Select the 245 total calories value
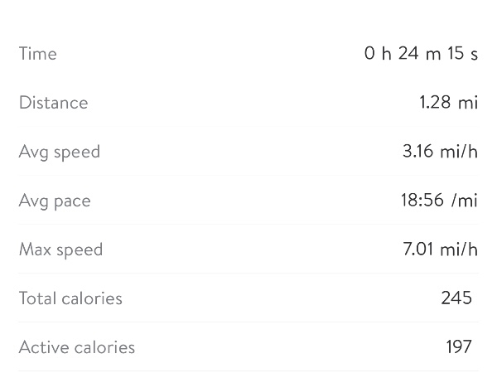 (456, 298)
